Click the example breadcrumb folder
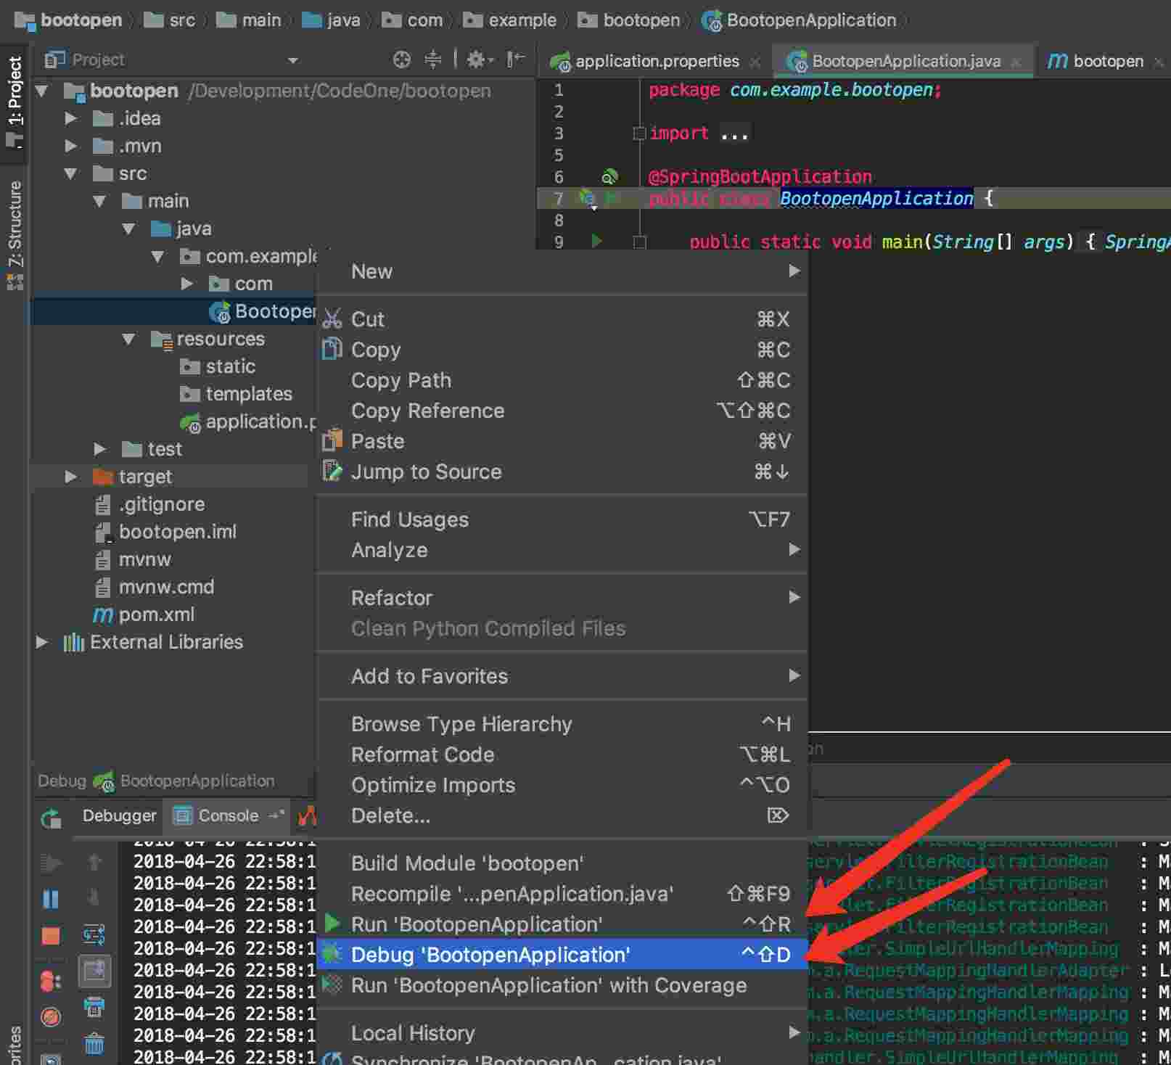Viewport: 1171px width, 1065px height. (x=510, y=20)
